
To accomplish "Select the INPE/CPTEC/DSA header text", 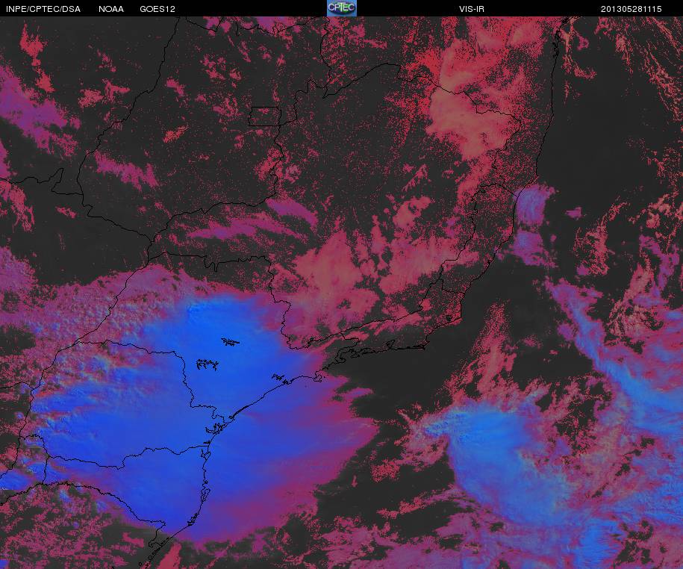I will pyautogui.click(x=43, y=9).
